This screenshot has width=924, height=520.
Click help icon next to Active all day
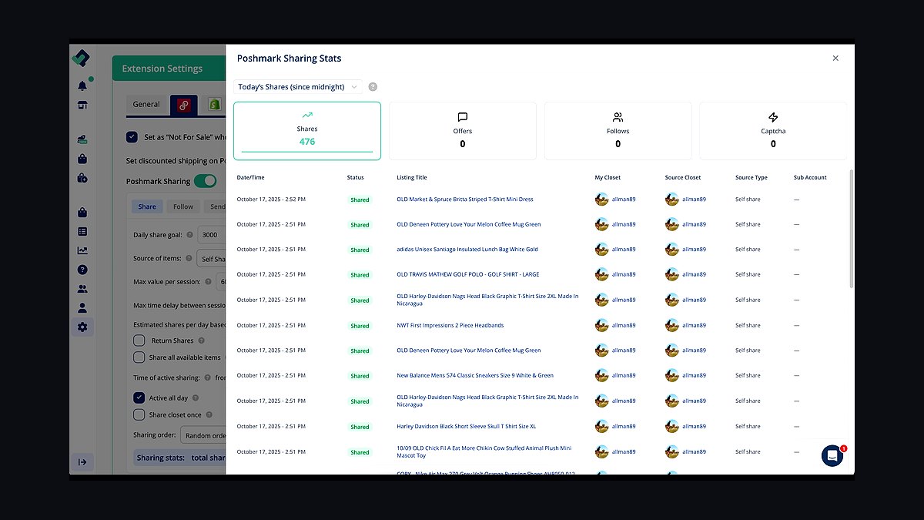click(196, 398)
